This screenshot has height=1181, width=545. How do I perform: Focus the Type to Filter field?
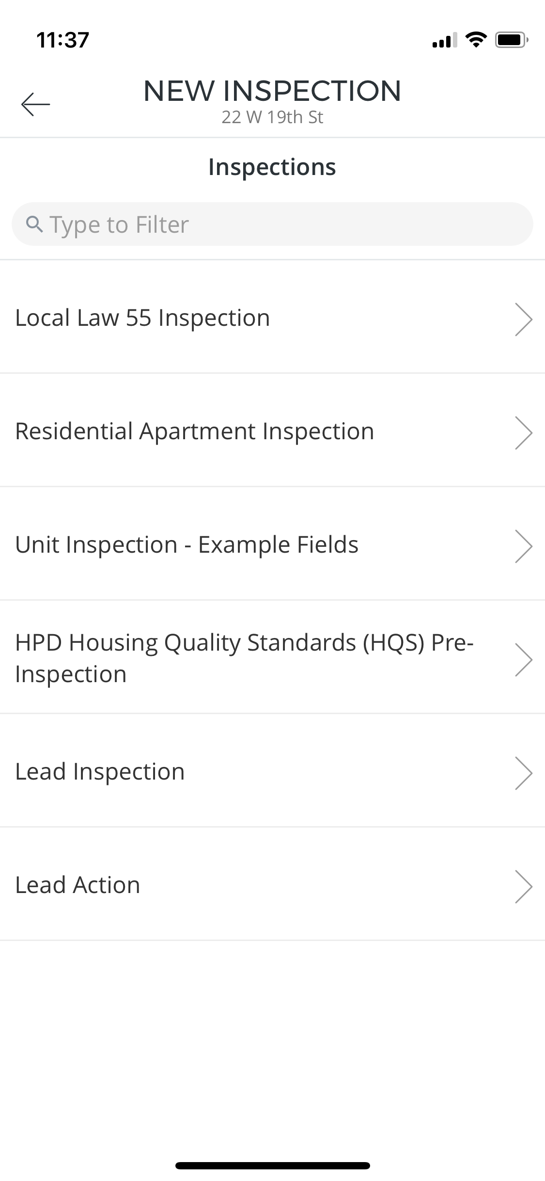click(x=272, y=224)
